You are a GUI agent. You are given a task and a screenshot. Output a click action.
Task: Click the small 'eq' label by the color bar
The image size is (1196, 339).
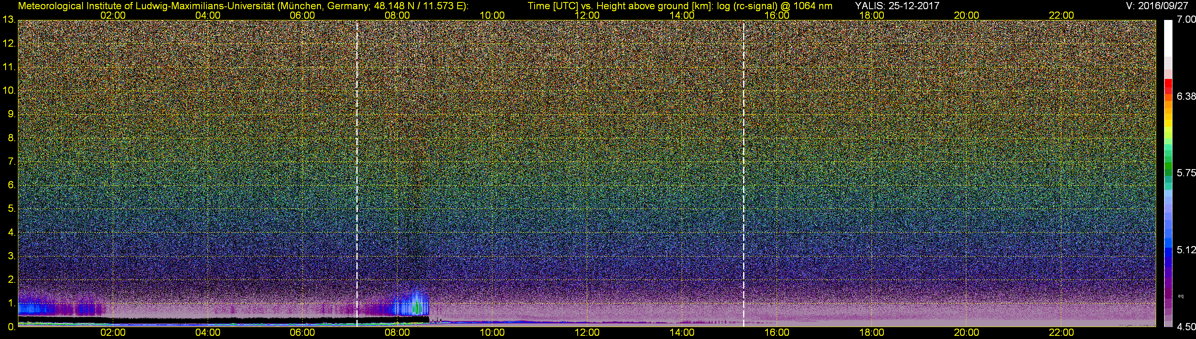1181,296
